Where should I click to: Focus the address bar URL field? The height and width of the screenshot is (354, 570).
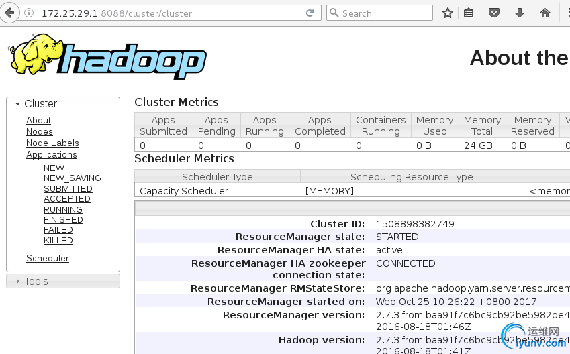pos(169,13)
